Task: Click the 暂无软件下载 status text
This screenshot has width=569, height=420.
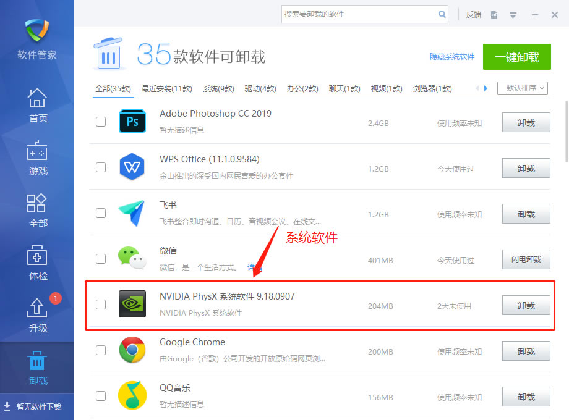Action: [39, 406]
